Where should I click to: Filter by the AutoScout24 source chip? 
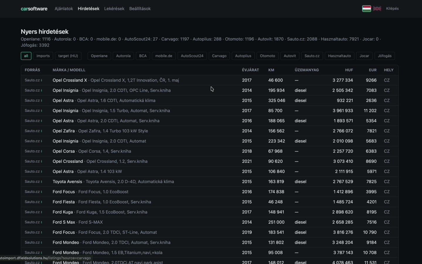[192, 56]
